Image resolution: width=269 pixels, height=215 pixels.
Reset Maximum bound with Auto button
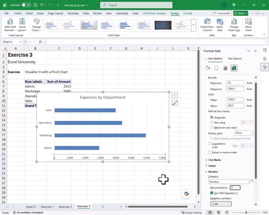(249, 89)
